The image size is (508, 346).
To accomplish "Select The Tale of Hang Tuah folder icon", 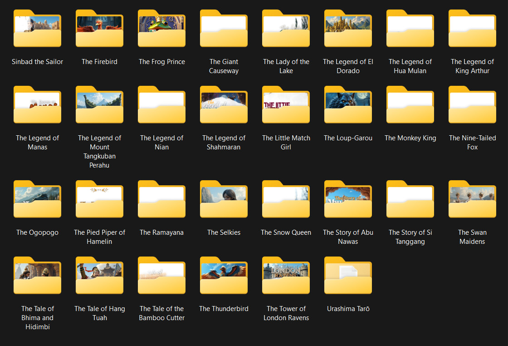I will (99, 275).
